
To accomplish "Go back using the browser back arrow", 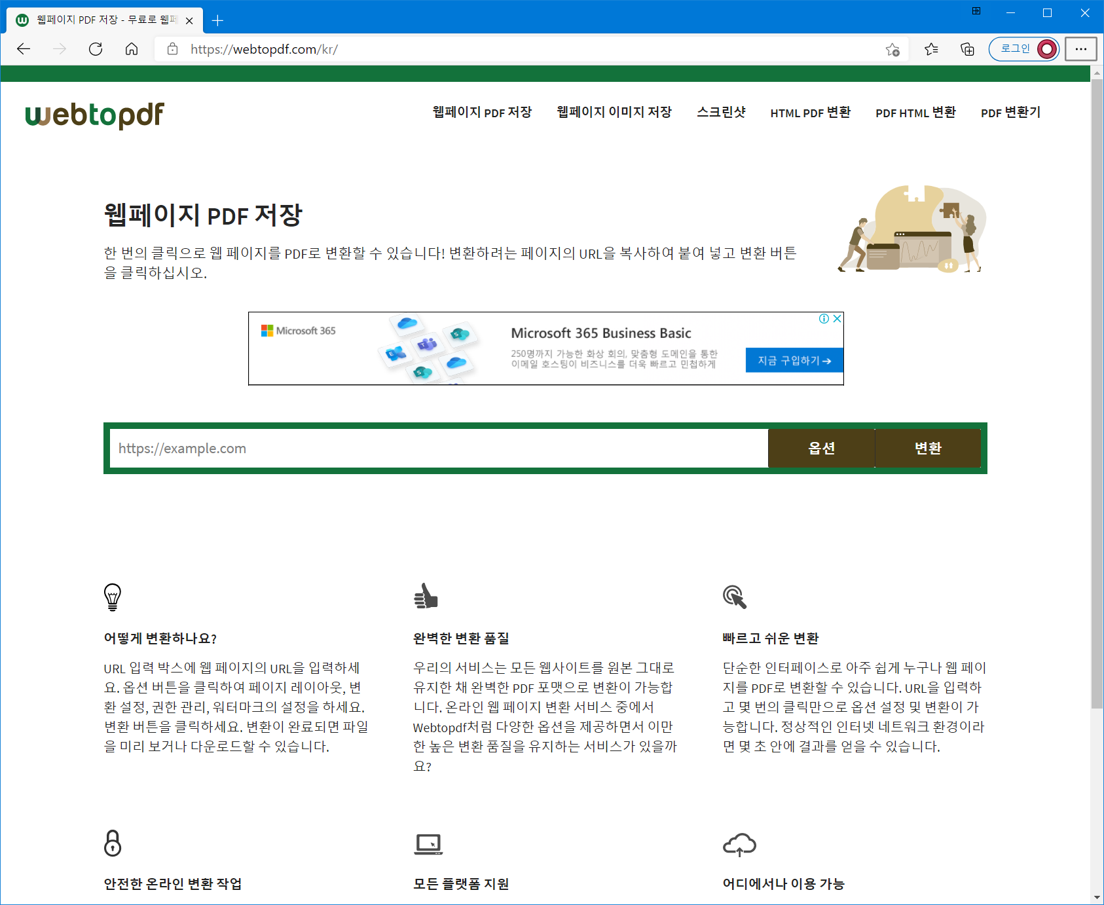I will coord(24,49).
